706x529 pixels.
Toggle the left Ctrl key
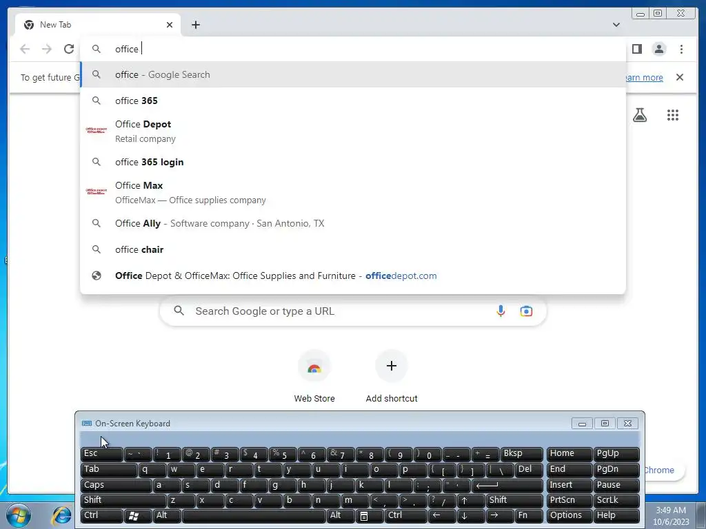(x=102, y=515)
